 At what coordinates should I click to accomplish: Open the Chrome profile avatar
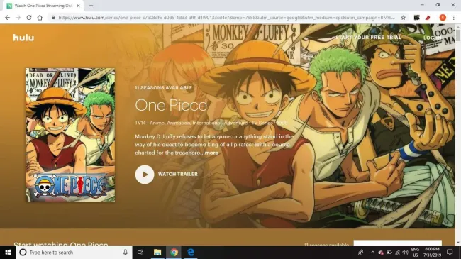(443, 18)
